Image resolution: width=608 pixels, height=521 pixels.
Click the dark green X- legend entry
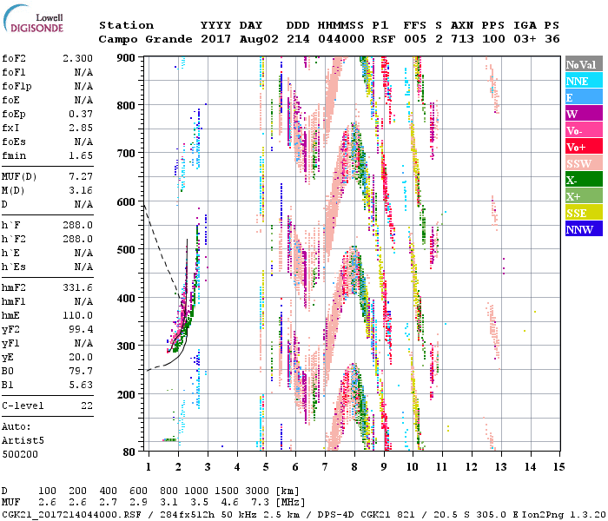pos(583,180)
